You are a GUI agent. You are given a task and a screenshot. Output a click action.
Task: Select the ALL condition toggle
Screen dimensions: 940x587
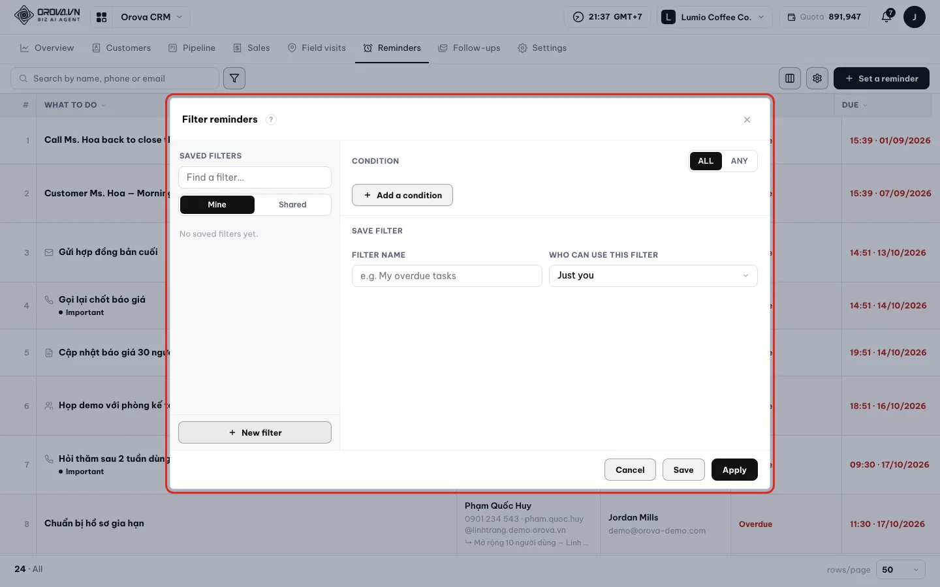pos(706,161)
